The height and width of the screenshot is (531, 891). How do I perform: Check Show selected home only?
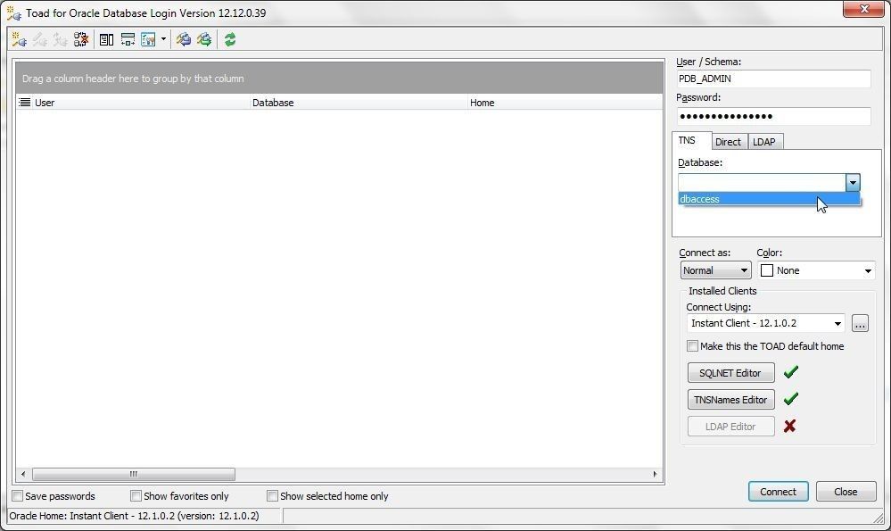tap(272, 496)
